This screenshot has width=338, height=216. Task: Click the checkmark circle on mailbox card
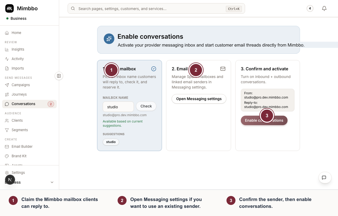(x=154, y=69)
